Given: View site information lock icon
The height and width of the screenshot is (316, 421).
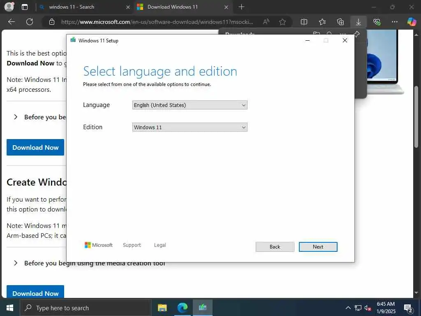Looking at the screenshot, I should coord(52,22).
